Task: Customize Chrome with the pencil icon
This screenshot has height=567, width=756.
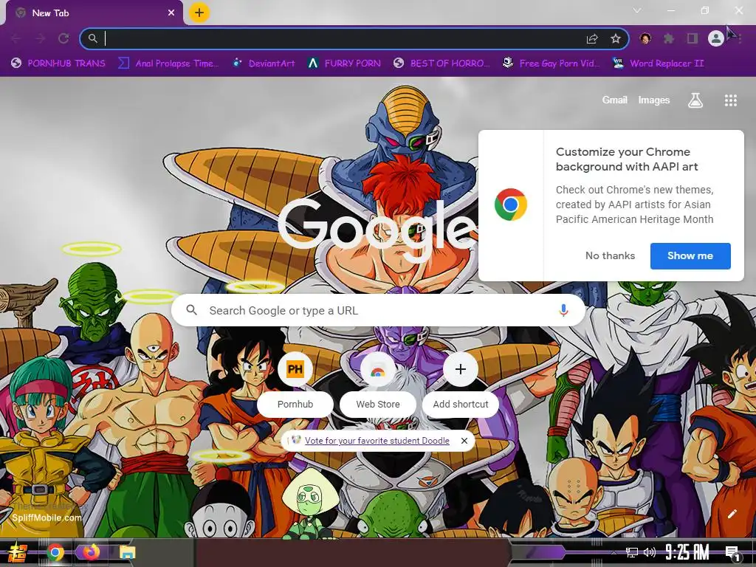Action: (732, 514)
